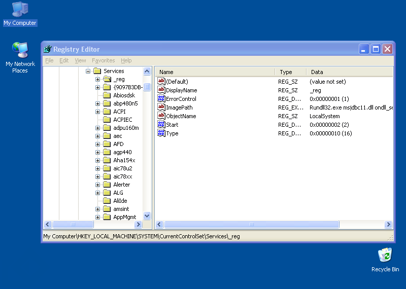Click the Services folder icon

(97, 70)
